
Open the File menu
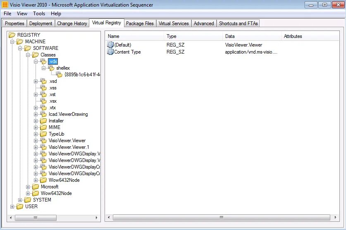[7, 14]
